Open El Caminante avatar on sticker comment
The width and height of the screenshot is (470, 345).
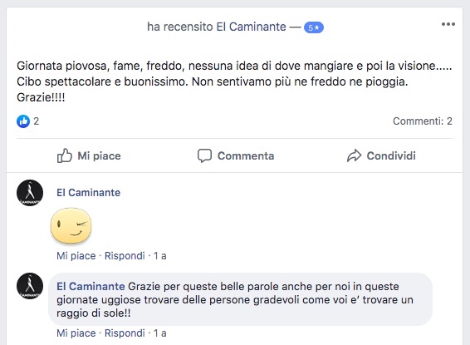30,193
